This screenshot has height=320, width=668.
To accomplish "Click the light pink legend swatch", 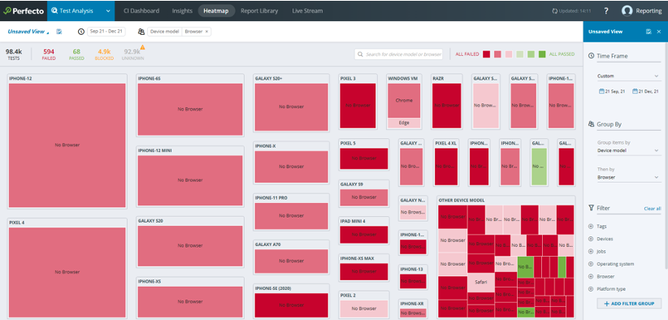I will click(x=509, y=54).
